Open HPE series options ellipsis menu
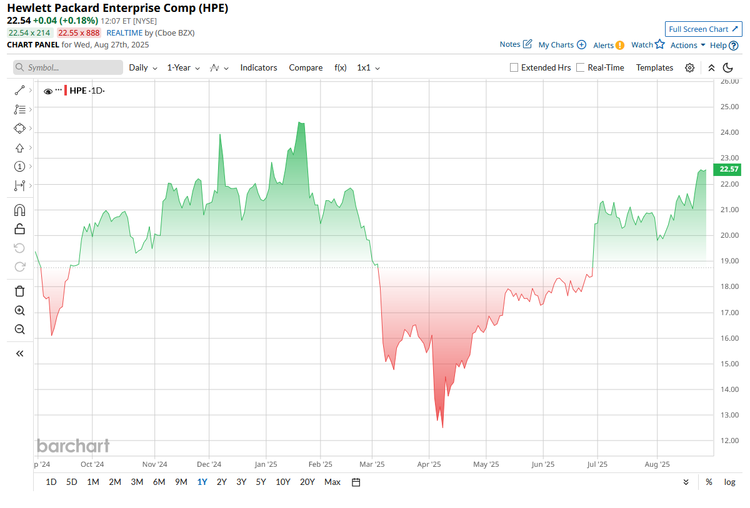The image size is (750, 508). pos(59,90)
